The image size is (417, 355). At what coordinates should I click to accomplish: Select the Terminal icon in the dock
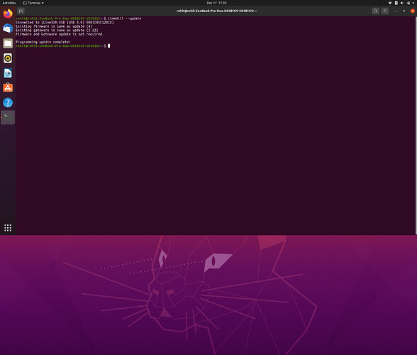pos(8,117)
